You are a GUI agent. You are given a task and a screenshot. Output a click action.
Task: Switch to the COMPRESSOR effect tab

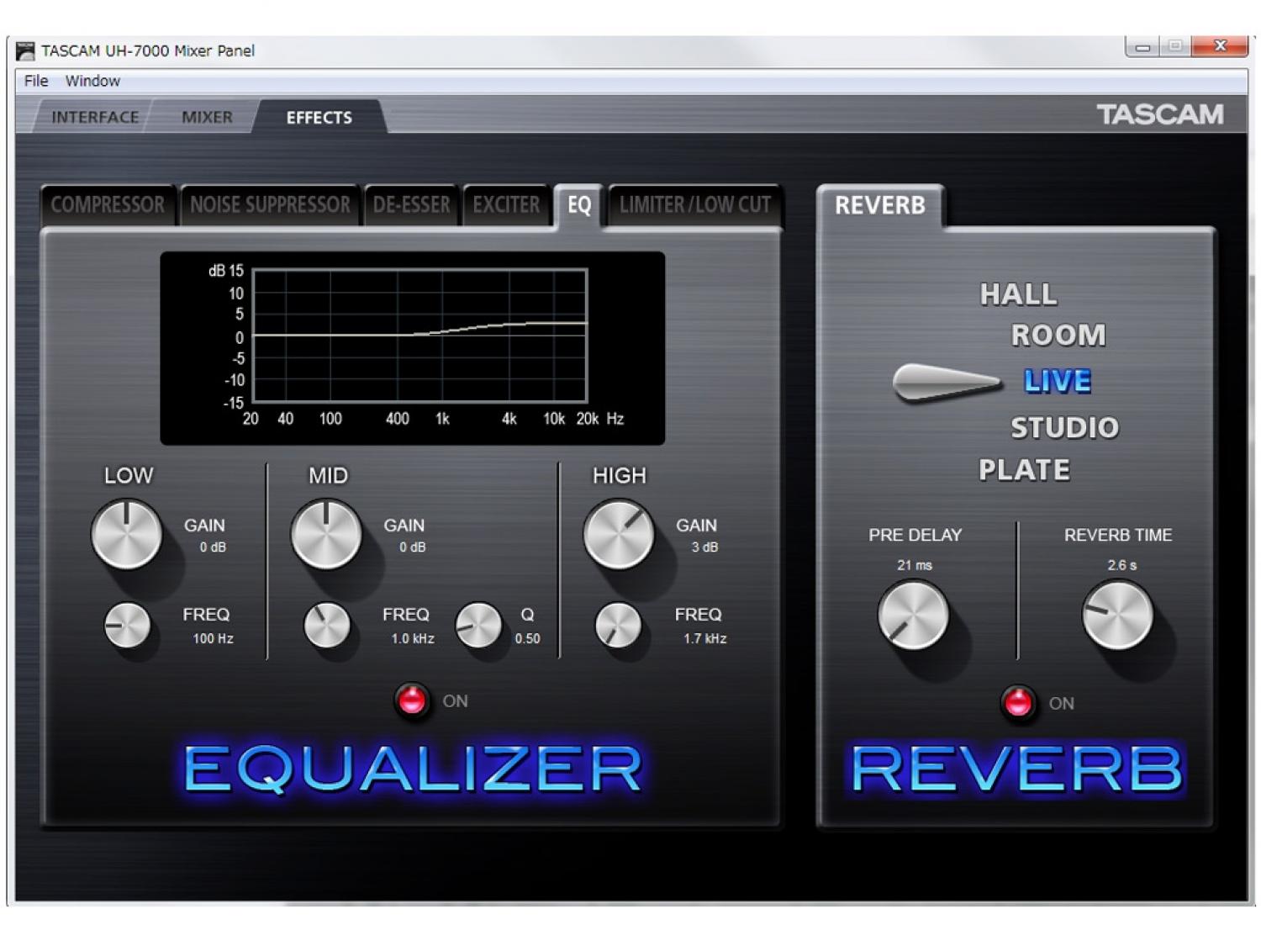pos(108,205)
